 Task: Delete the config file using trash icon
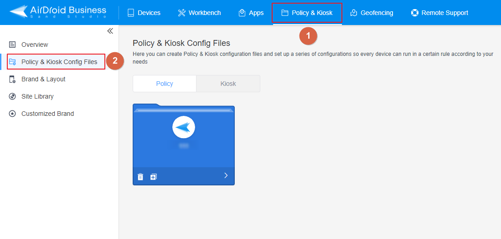140,177
